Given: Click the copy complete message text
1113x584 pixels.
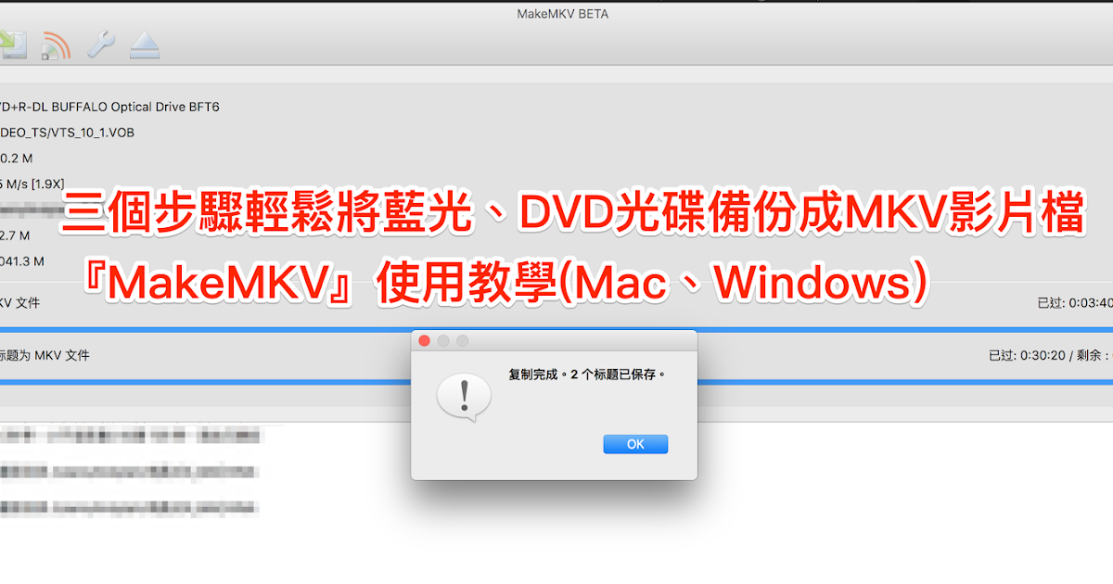Looking at the screenshot, I should click(x=587, y=375).
